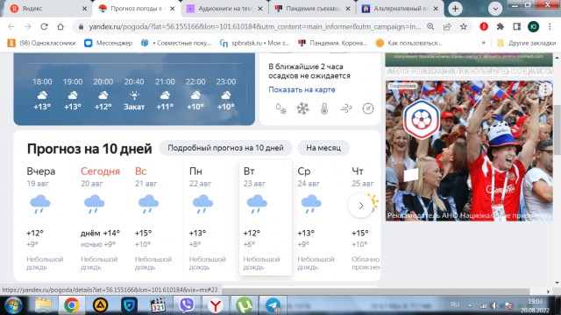Show next forecast days with arrow

point(360,206)
